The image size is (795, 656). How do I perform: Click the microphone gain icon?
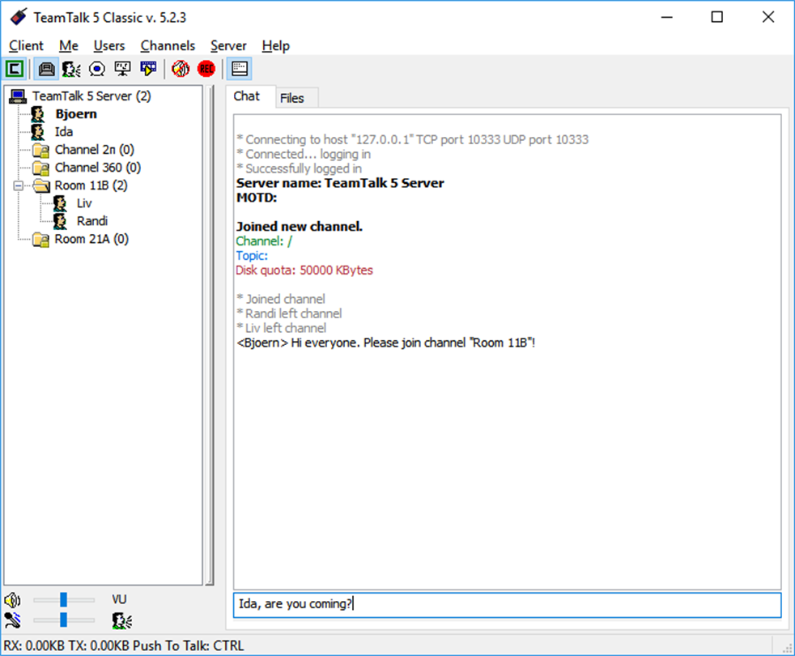[x=13, y=620]
